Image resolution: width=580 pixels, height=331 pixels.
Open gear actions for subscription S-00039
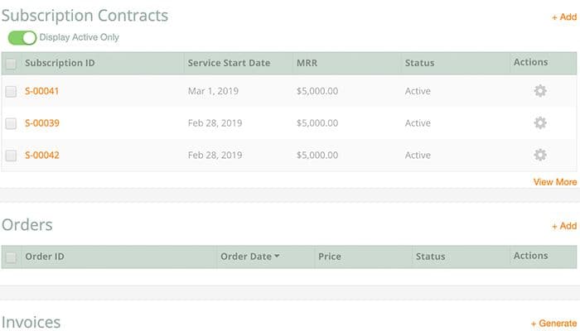coord(539,123)
